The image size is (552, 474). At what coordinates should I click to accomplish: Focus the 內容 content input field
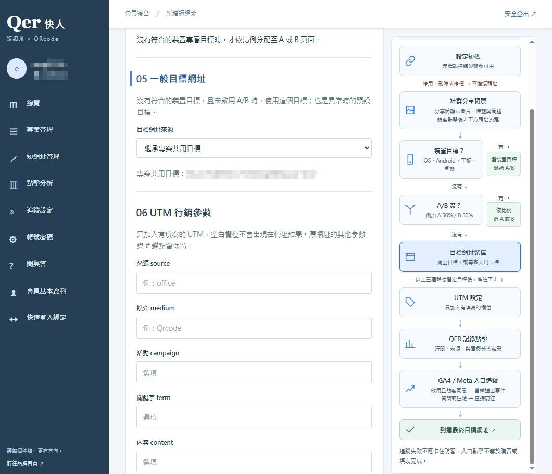tap(254, 461)
